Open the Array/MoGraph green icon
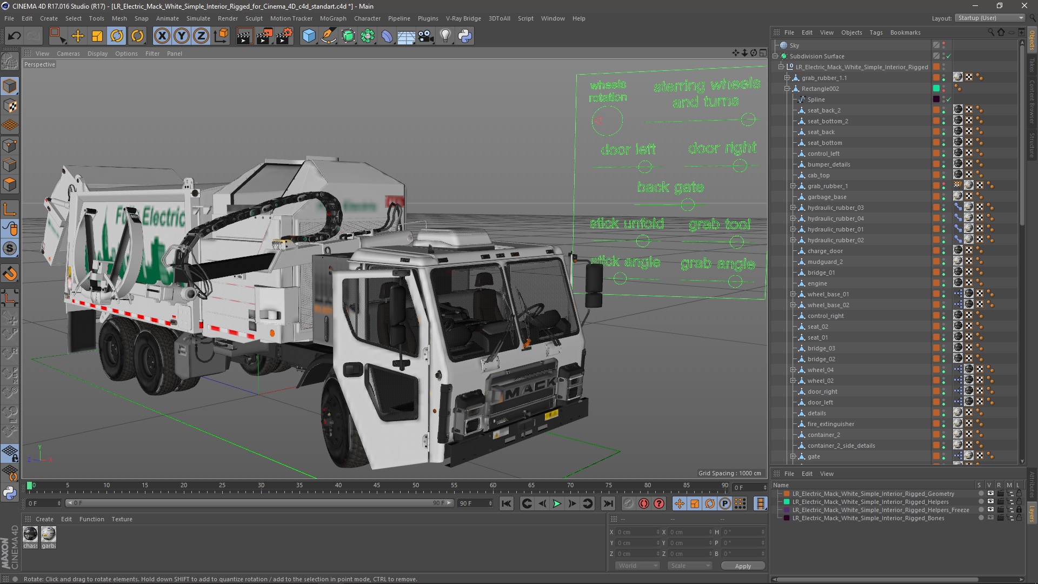Screen dimensions: 1038x584 (x=368, y=36)
